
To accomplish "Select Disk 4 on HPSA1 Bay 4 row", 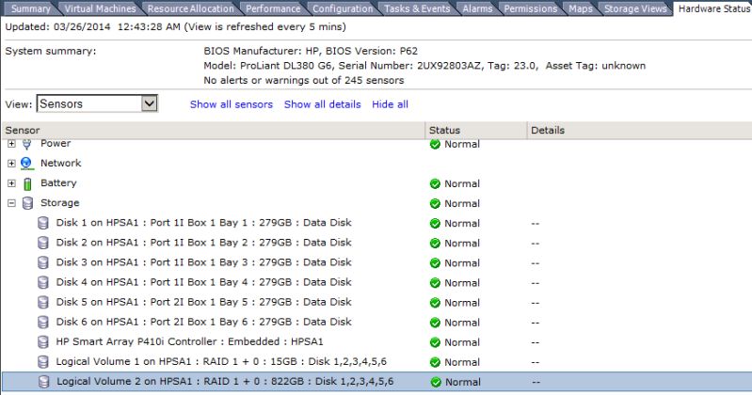I will coord(377,282).
